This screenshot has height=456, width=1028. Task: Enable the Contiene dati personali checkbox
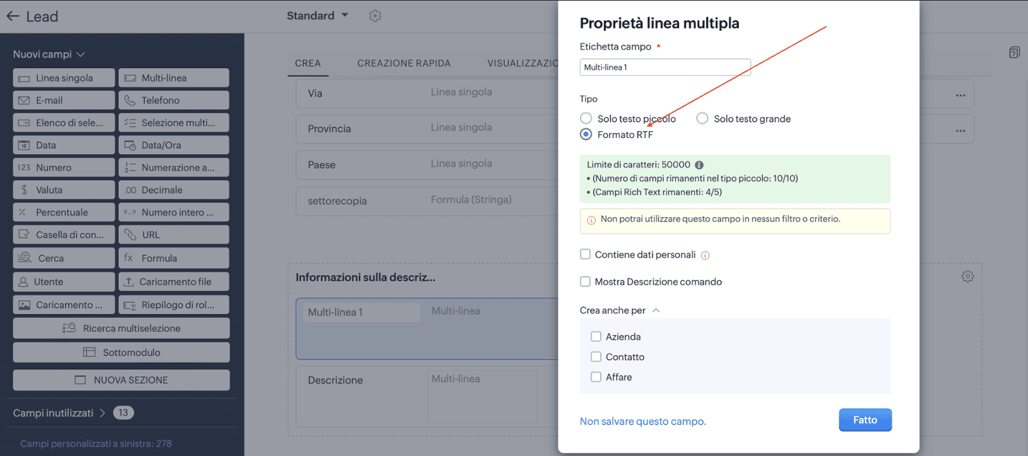pos(585,254)
